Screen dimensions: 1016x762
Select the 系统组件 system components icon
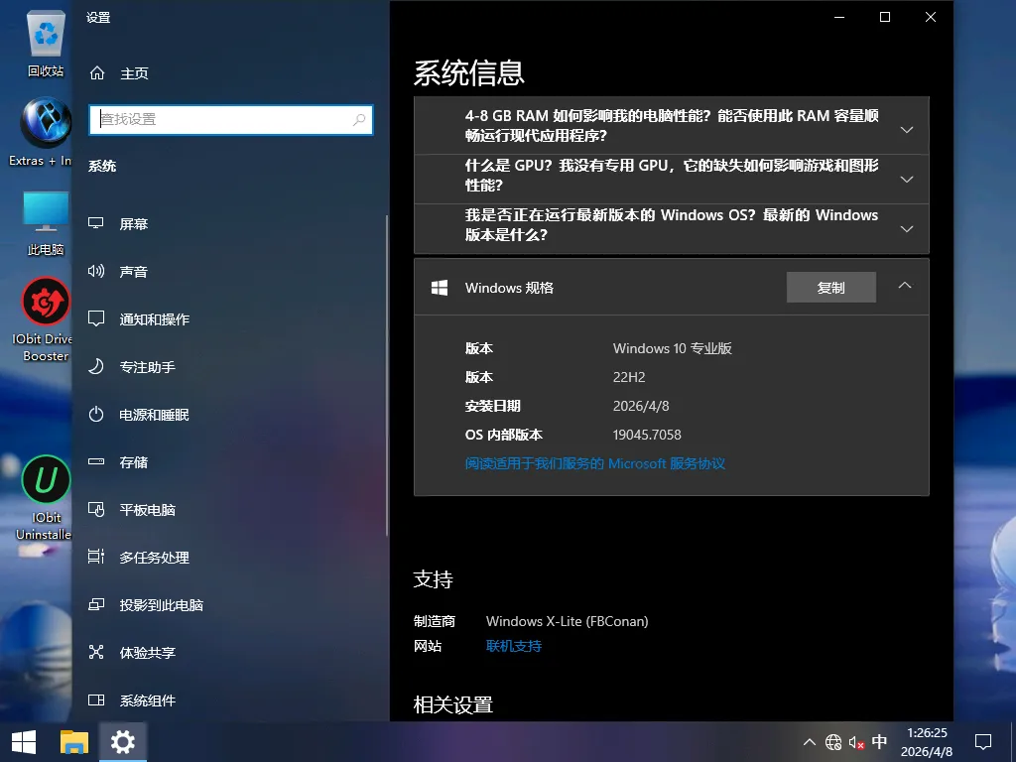pyautogui.click(x=96, y=699)
